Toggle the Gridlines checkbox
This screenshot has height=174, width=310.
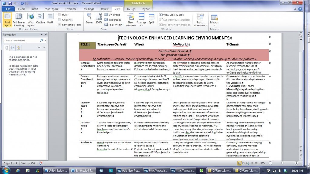point(59,20)
